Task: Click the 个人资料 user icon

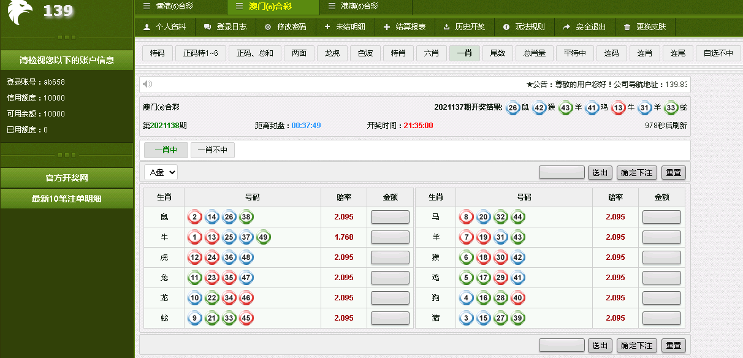Action: pyautogui.click(x=147, y=27)
